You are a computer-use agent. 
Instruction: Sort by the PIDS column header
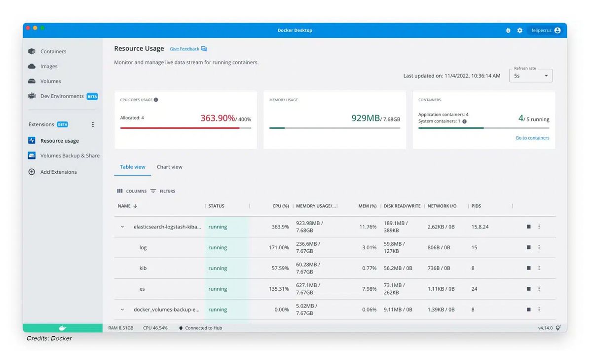click(476, 206)
